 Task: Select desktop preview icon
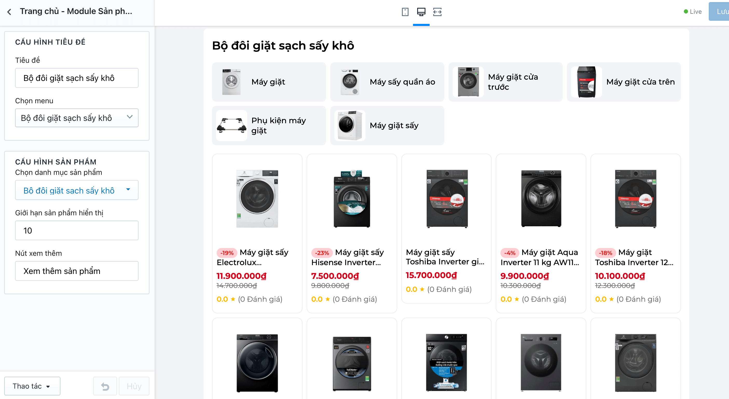(421, 12)
